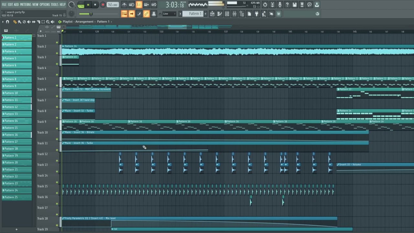Image resolution: width=414 pixels, height=233 pixels.
Task: Open the VIEW menu
Action: click(x=35, y=5)
